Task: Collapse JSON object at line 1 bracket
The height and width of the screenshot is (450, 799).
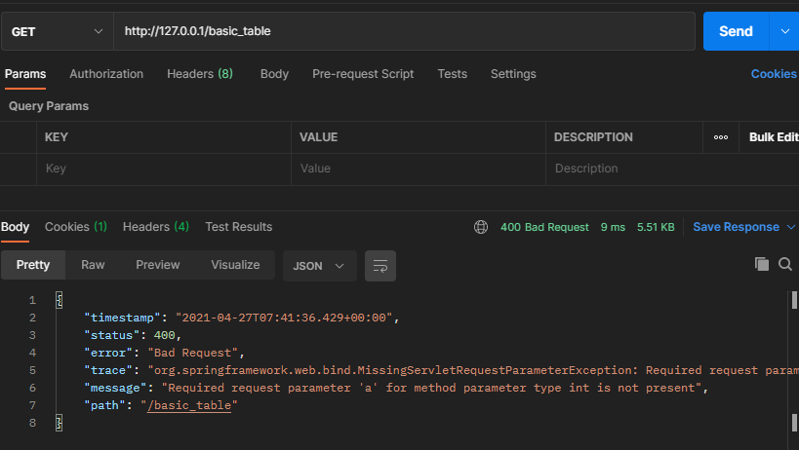Action: [x=60, y=300]
